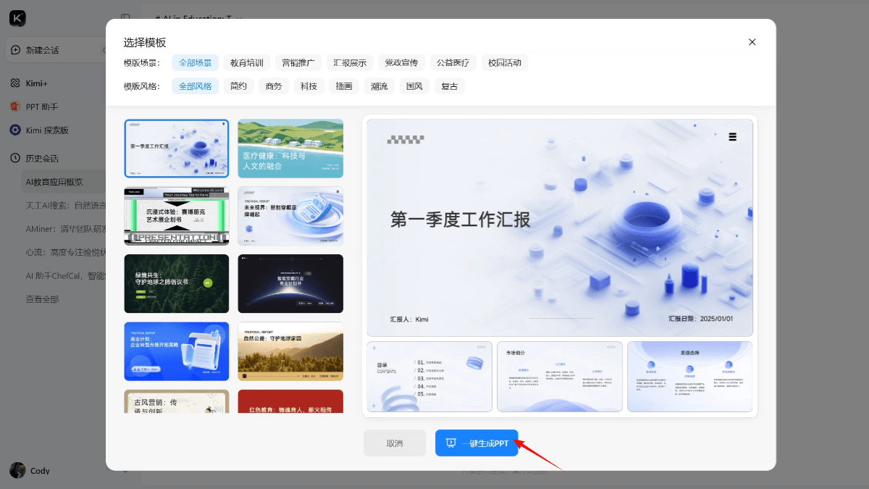The width and height of the screenshot is (869, 489).
Task: Filter templates by 国风 style
Action: (x=414, y=86)
